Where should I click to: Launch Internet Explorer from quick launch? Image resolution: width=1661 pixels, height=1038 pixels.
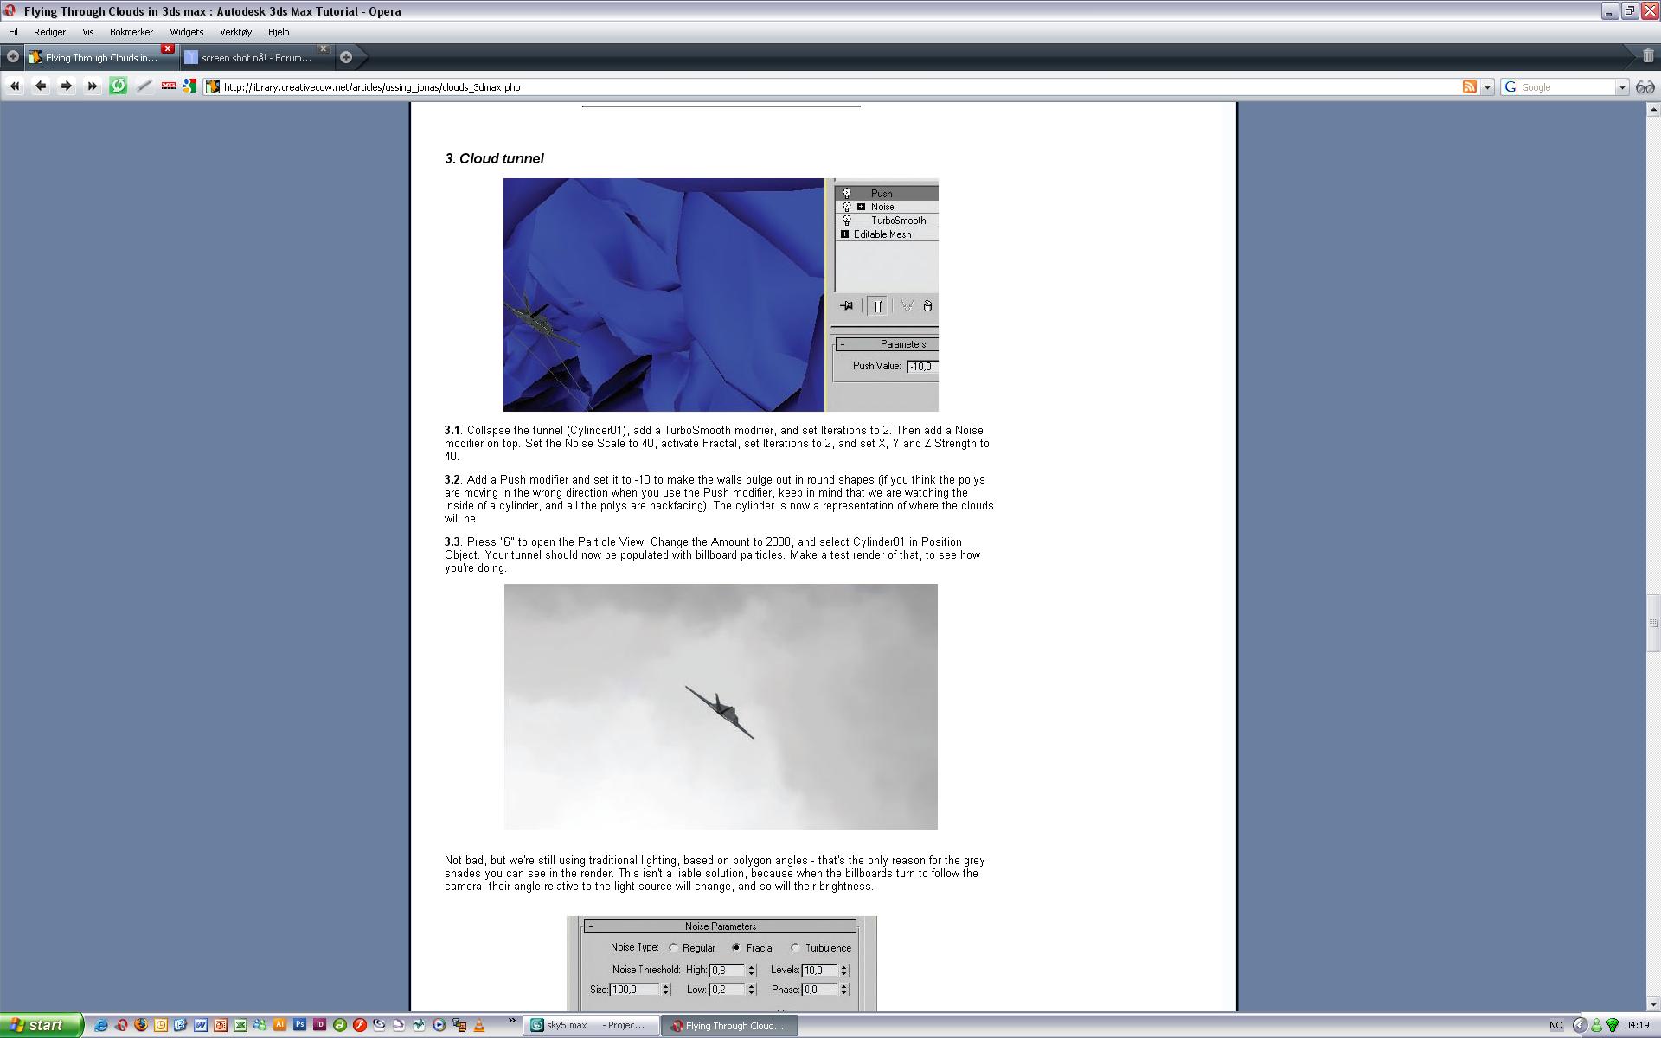coord(100,1025)
